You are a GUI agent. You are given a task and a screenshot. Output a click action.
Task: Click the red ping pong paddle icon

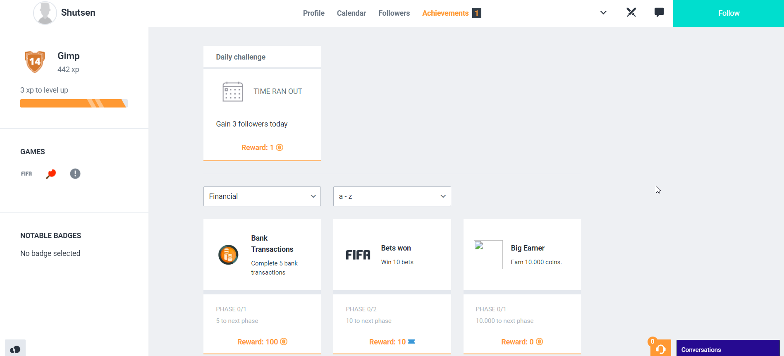51,174
